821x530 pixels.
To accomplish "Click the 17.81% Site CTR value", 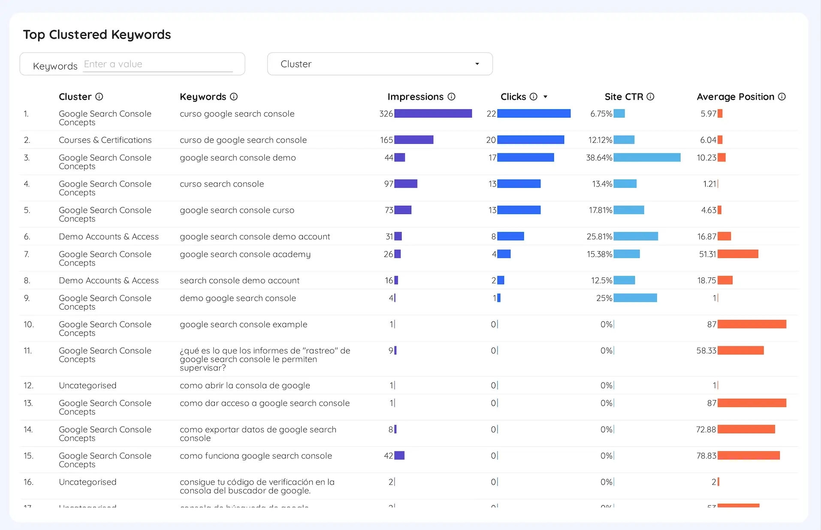I will coord(601,210).
